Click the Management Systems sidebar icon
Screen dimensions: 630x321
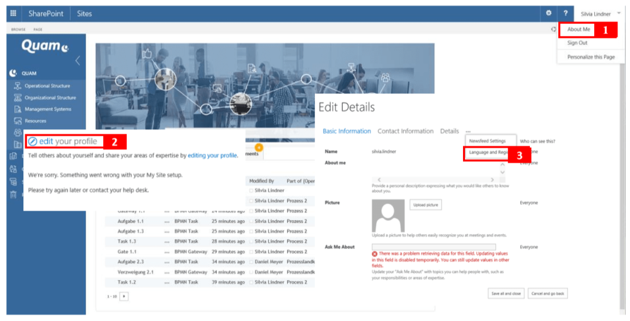point(18,109)
